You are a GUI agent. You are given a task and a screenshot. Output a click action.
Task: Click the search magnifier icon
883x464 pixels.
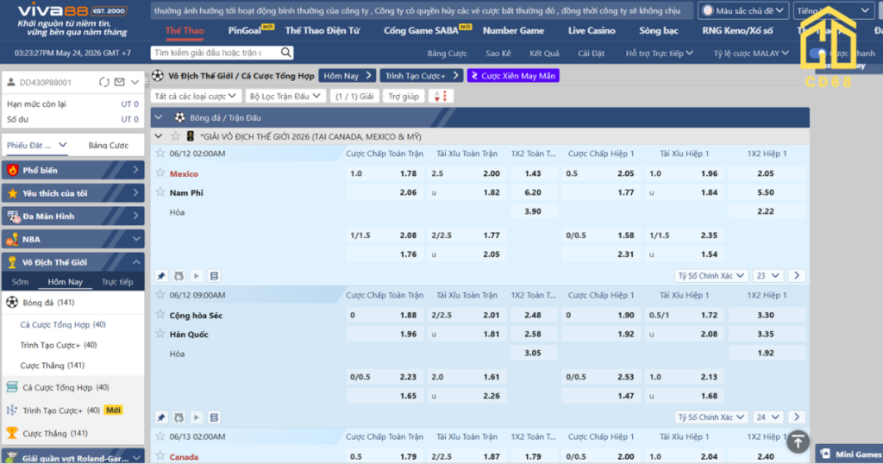coord(286,53)
